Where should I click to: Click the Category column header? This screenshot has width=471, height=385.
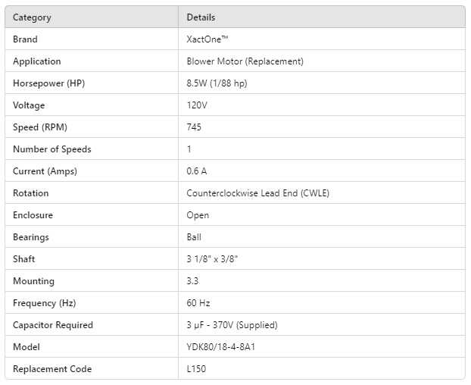pyautogui.click(x=32, y=17)
